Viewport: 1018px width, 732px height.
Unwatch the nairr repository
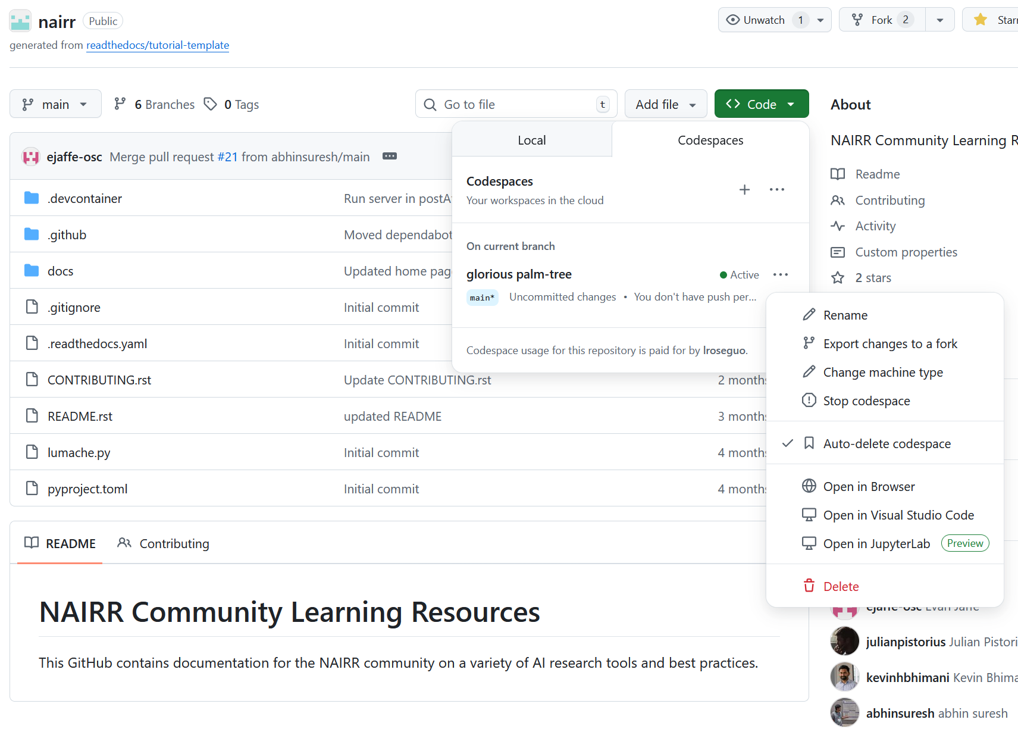pyautogui.click(x=764, y=20)
